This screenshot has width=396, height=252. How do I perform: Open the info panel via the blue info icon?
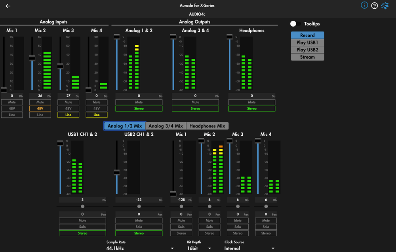tap(364, 5)
